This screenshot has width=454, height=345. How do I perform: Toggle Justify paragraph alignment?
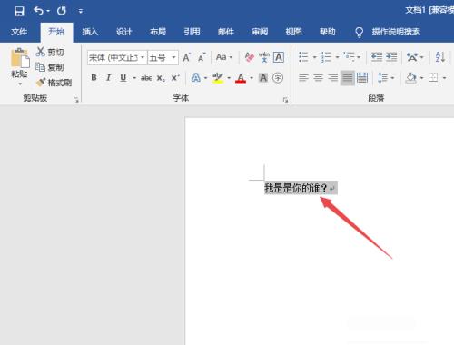point(347,78)
